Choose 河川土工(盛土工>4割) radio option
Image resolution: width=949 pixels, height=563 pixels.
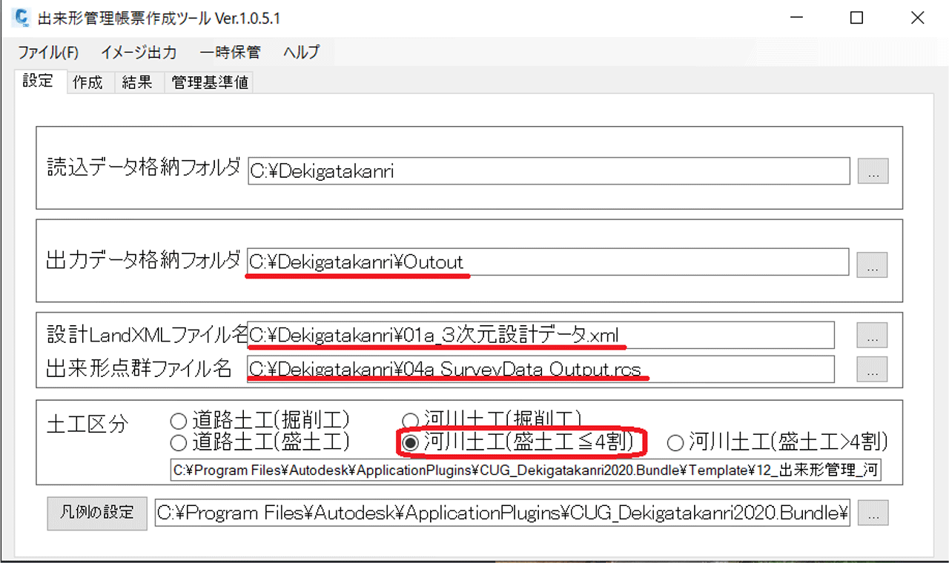(x=675, y=443)
